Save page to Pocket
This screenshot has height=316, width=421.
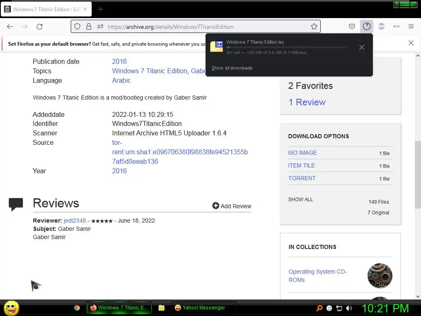tap(352, 26)
